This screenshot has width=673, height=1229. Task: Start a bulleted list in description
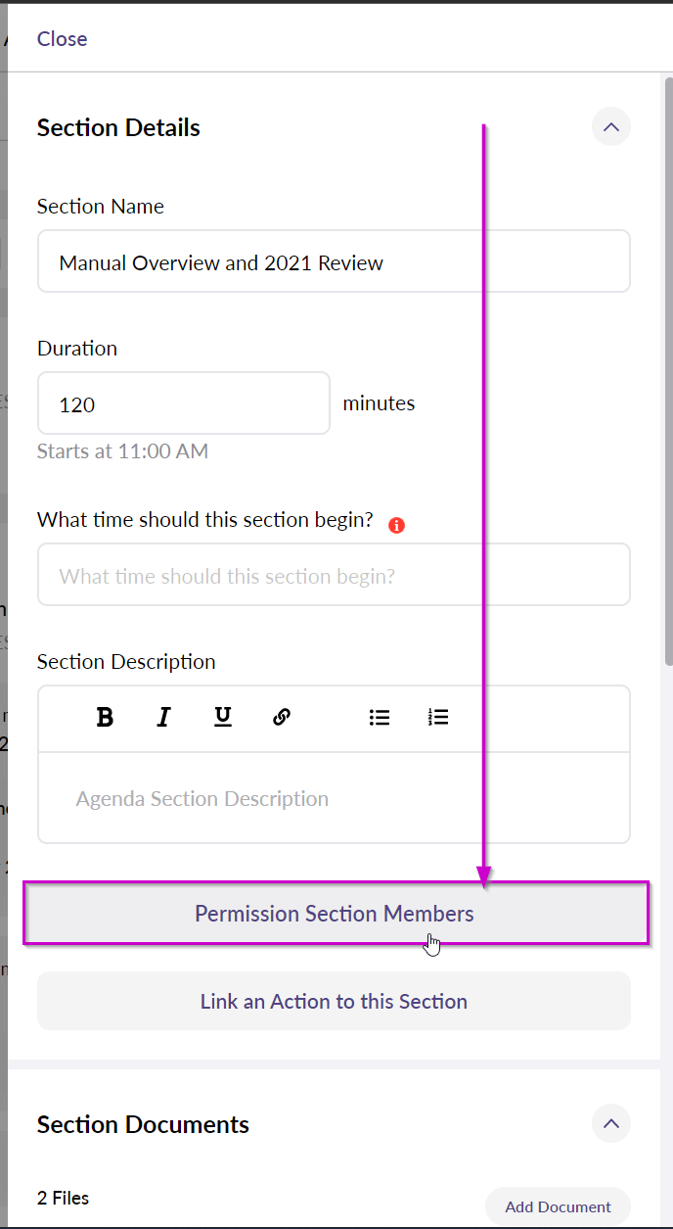(x=380, y=717)
